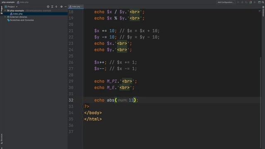Image resolution: width=265 pixels, height=149 pixels.
Task: Click the Stop icon in the run toolbar
Action: pos(255,2)
